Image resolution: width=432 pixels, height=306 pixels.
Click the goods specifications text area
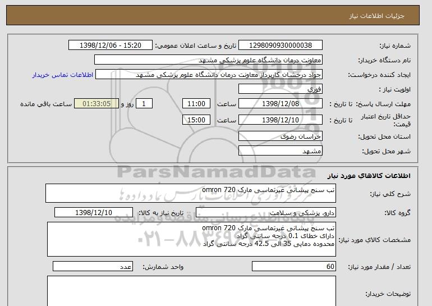click(x=191, y=239)
